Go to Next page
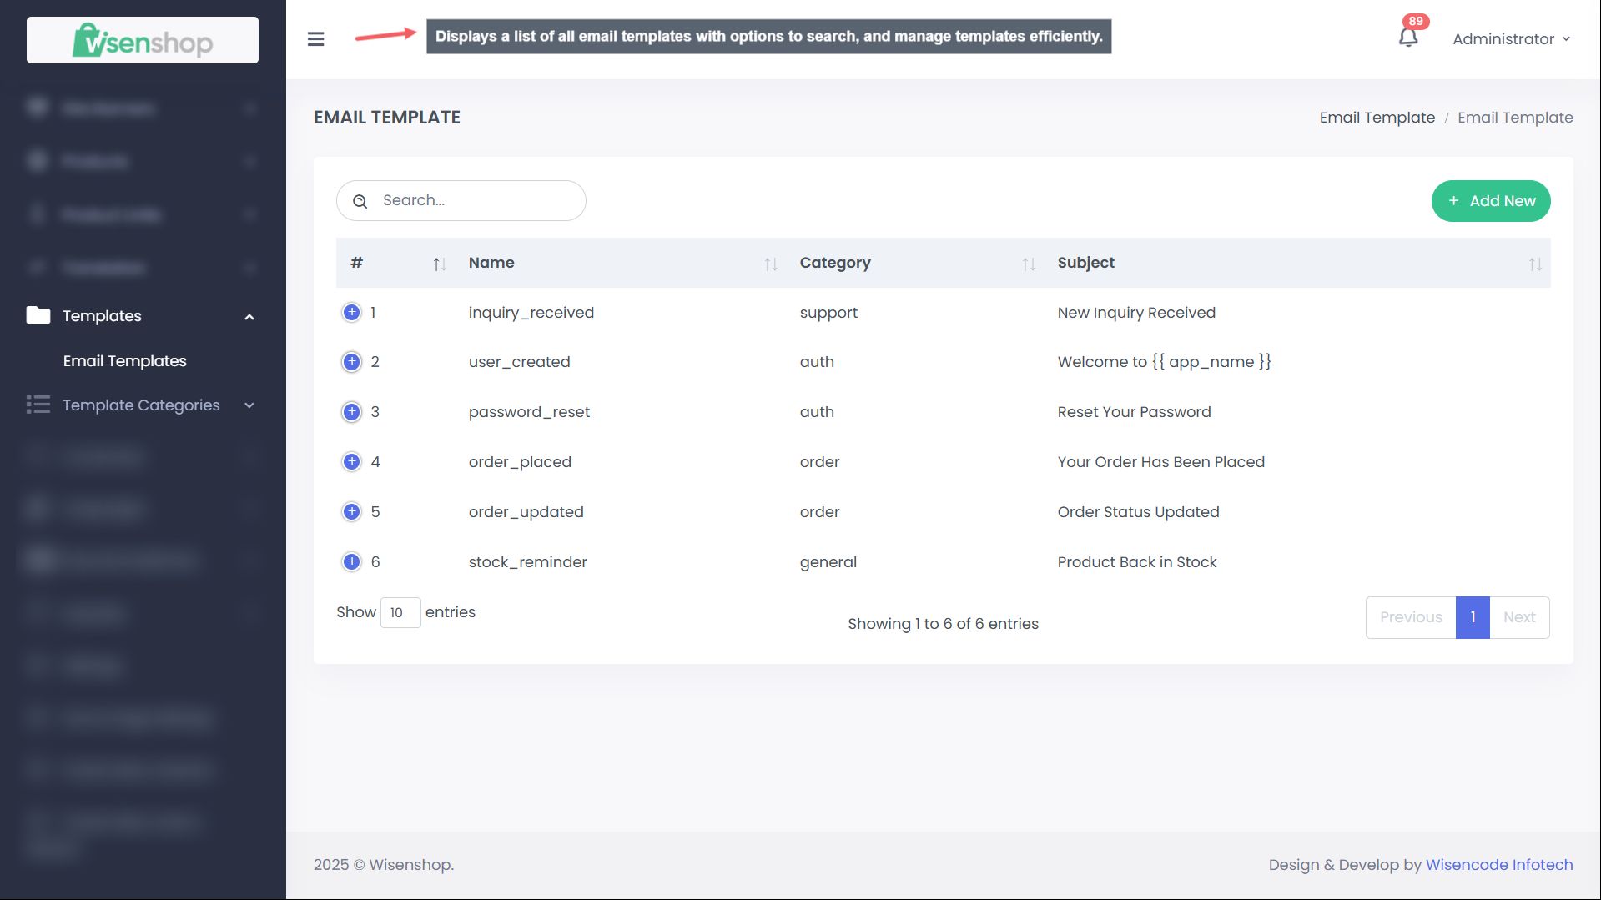The width and height of the screenshot is (1601, 900). click(1519, 617)
